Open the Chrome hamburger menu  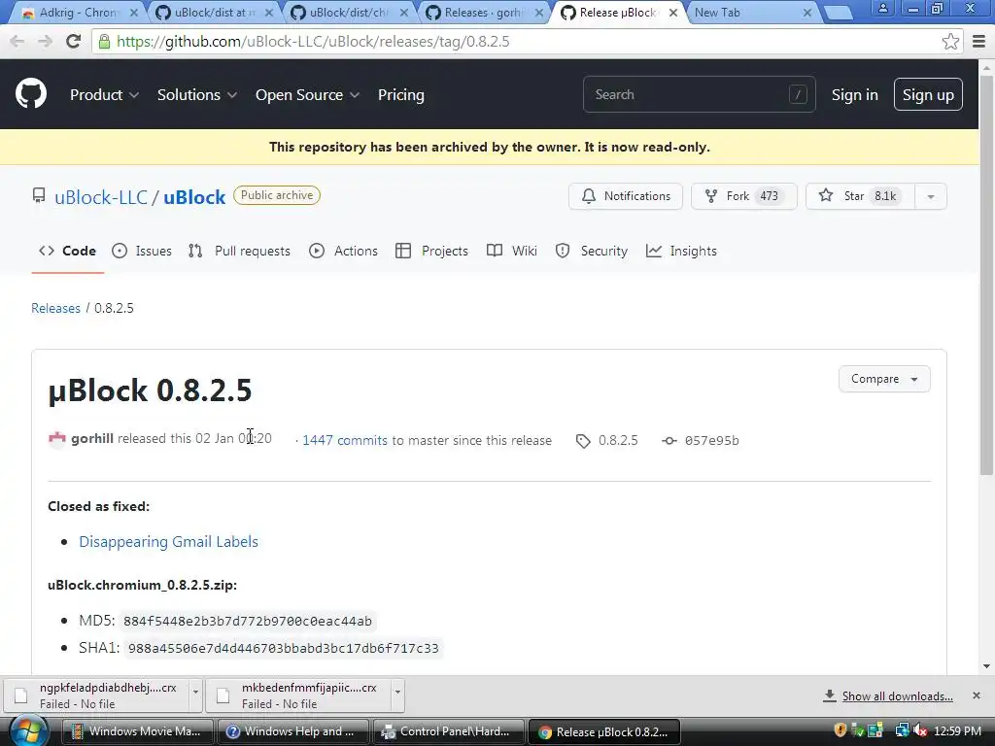[x=978, y=42]
